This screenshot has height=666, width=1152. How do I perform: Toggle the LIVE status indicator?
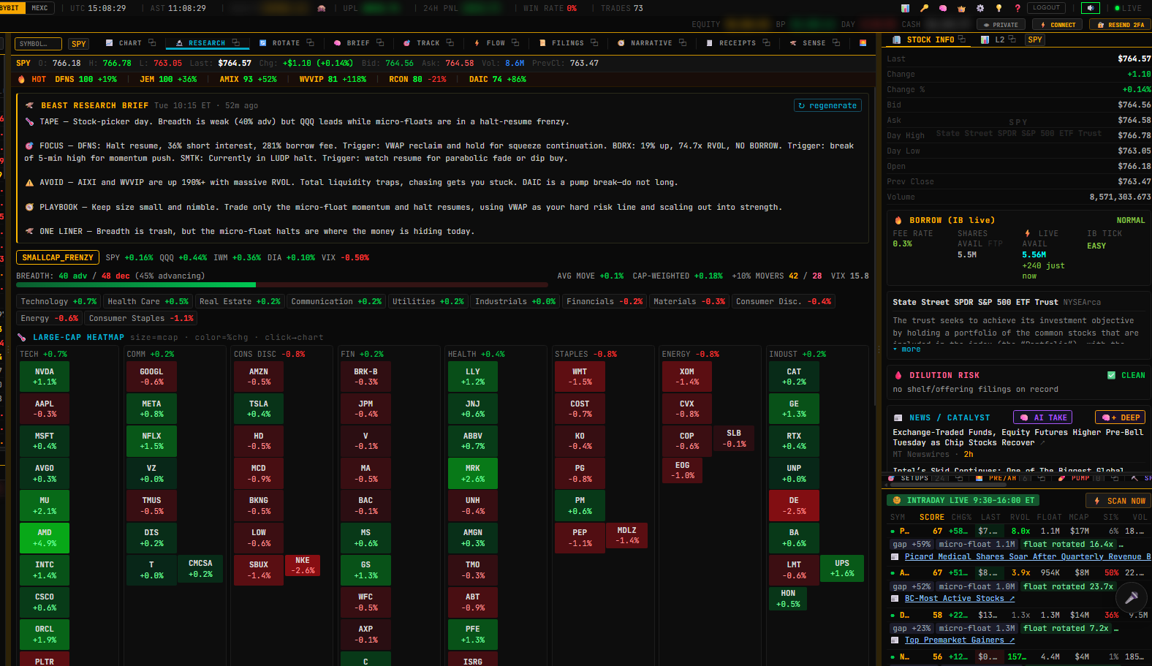point(1127,8)
